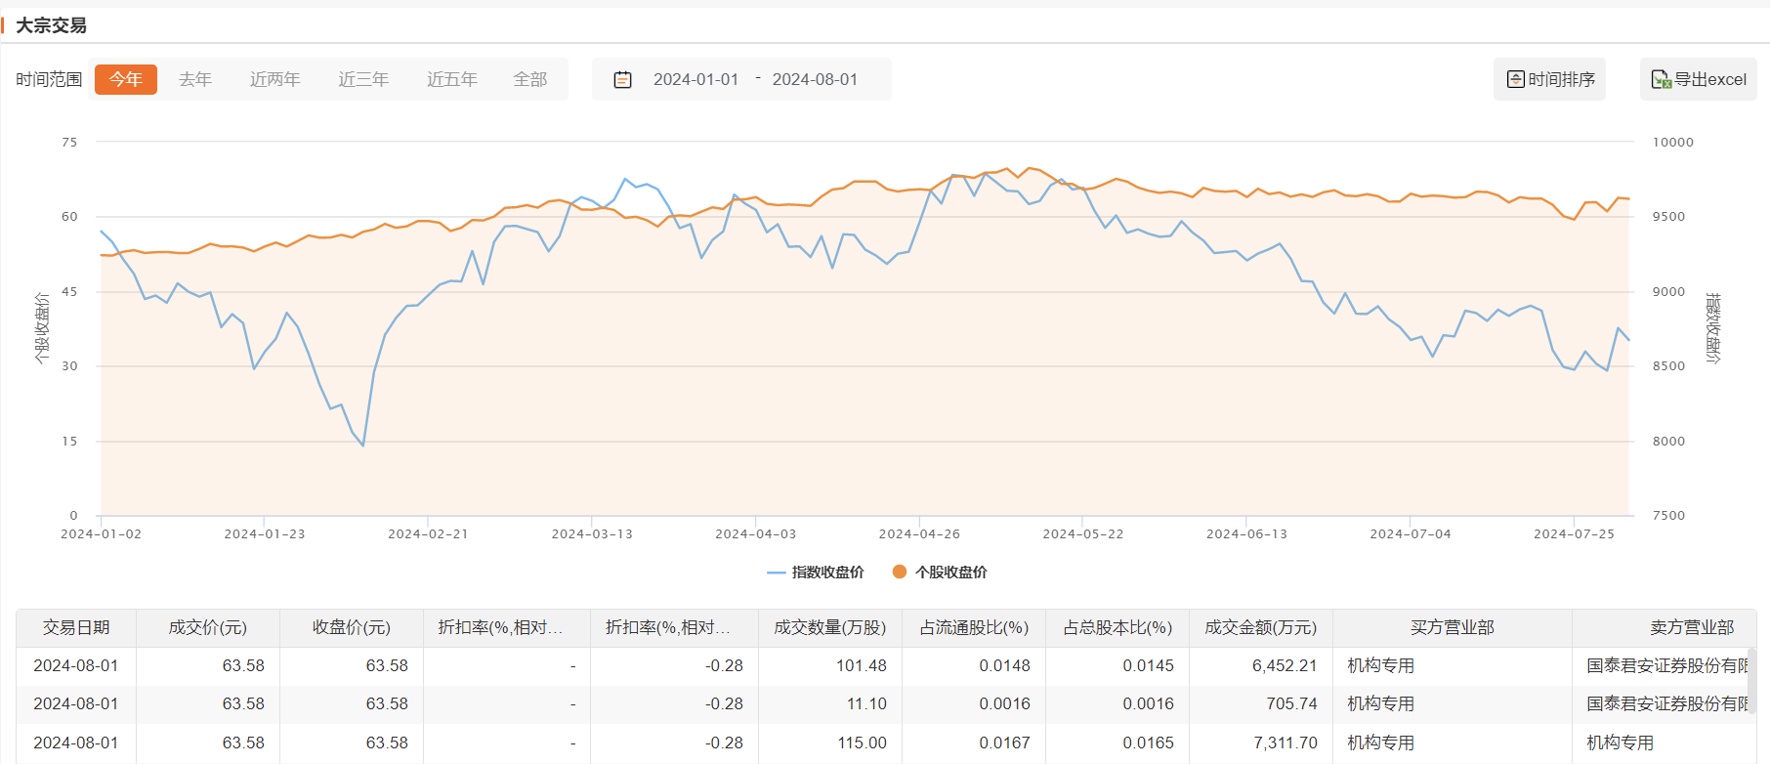
Task: Click the 2024-04-03 x-axis date label
Action: pos(755,533)
